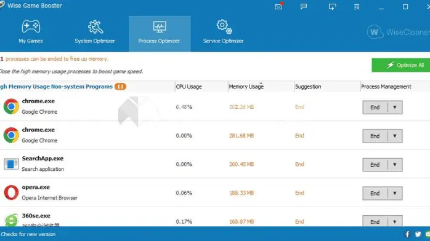This screenshot has height=241, width=430.
Task: End the second chrome.exe process
Action: (x=375, y=136)
